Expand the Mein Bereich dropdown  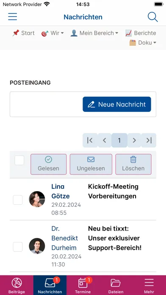(x=94, y=33)
